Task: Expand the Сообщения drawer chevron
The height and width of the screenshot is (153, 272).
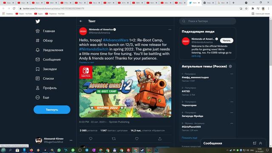Action: [x=261, y=143]
